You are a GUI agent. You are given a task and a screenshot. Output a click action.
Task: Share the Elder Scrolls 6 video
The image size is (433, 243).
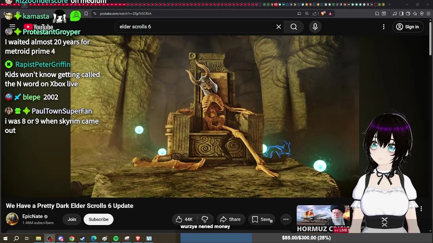point(230,219)
